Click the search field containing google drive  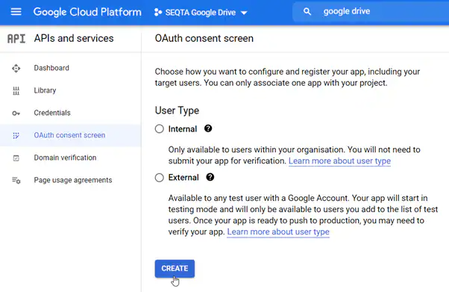(x=371, y=12)
